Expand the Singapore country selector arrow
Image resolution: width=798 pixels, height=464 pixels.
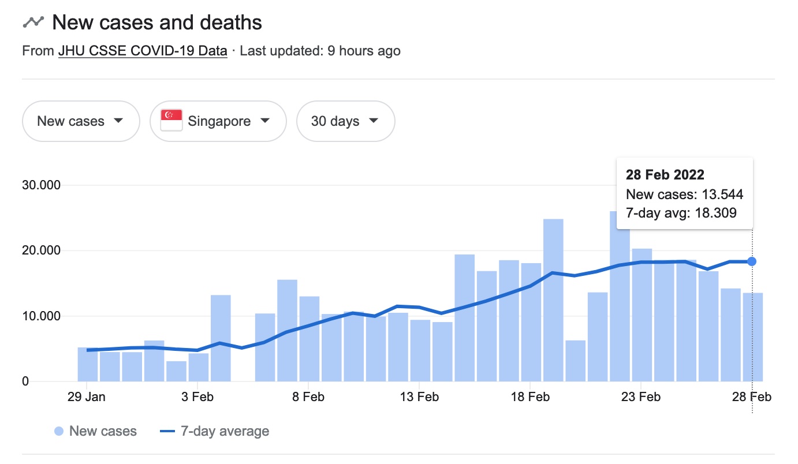(x=265, y=121)
